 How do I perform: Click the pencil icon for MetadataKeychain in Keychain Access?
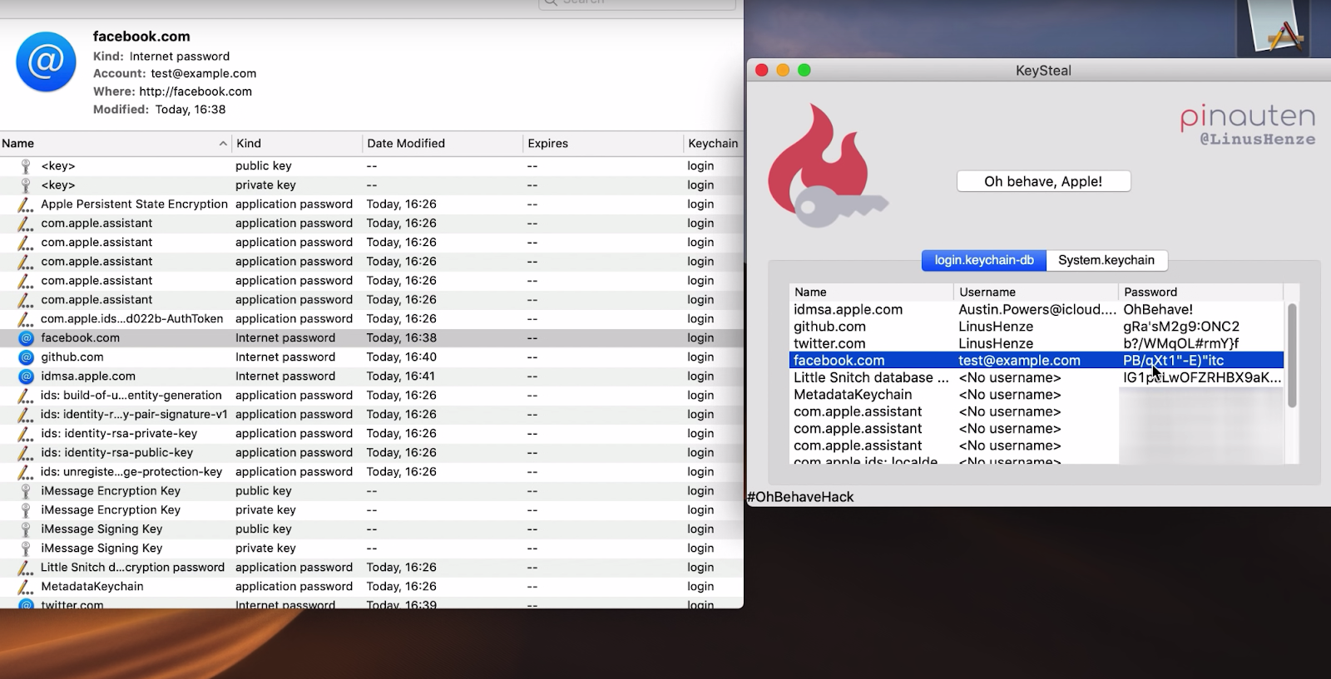(26, 587)
